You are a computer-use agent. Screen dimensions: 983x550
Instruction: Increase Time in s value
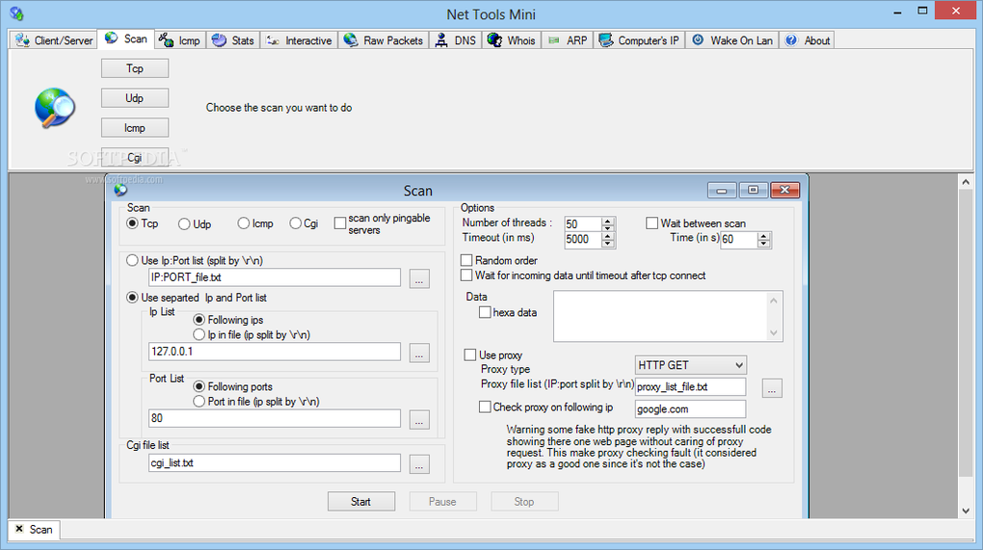pyautogui.click(x=763, y=236)
